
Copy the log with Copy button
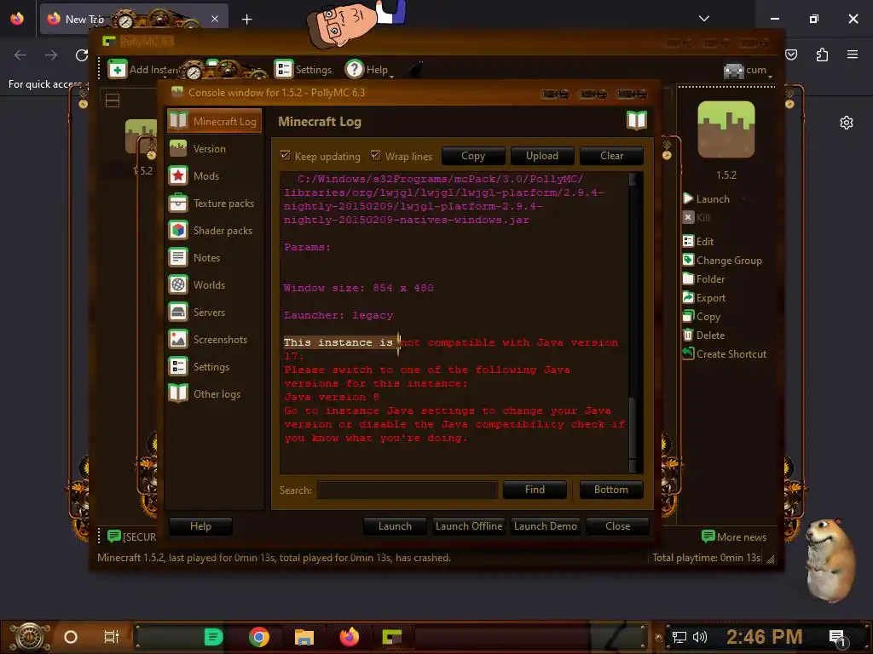tap(473, 156)
